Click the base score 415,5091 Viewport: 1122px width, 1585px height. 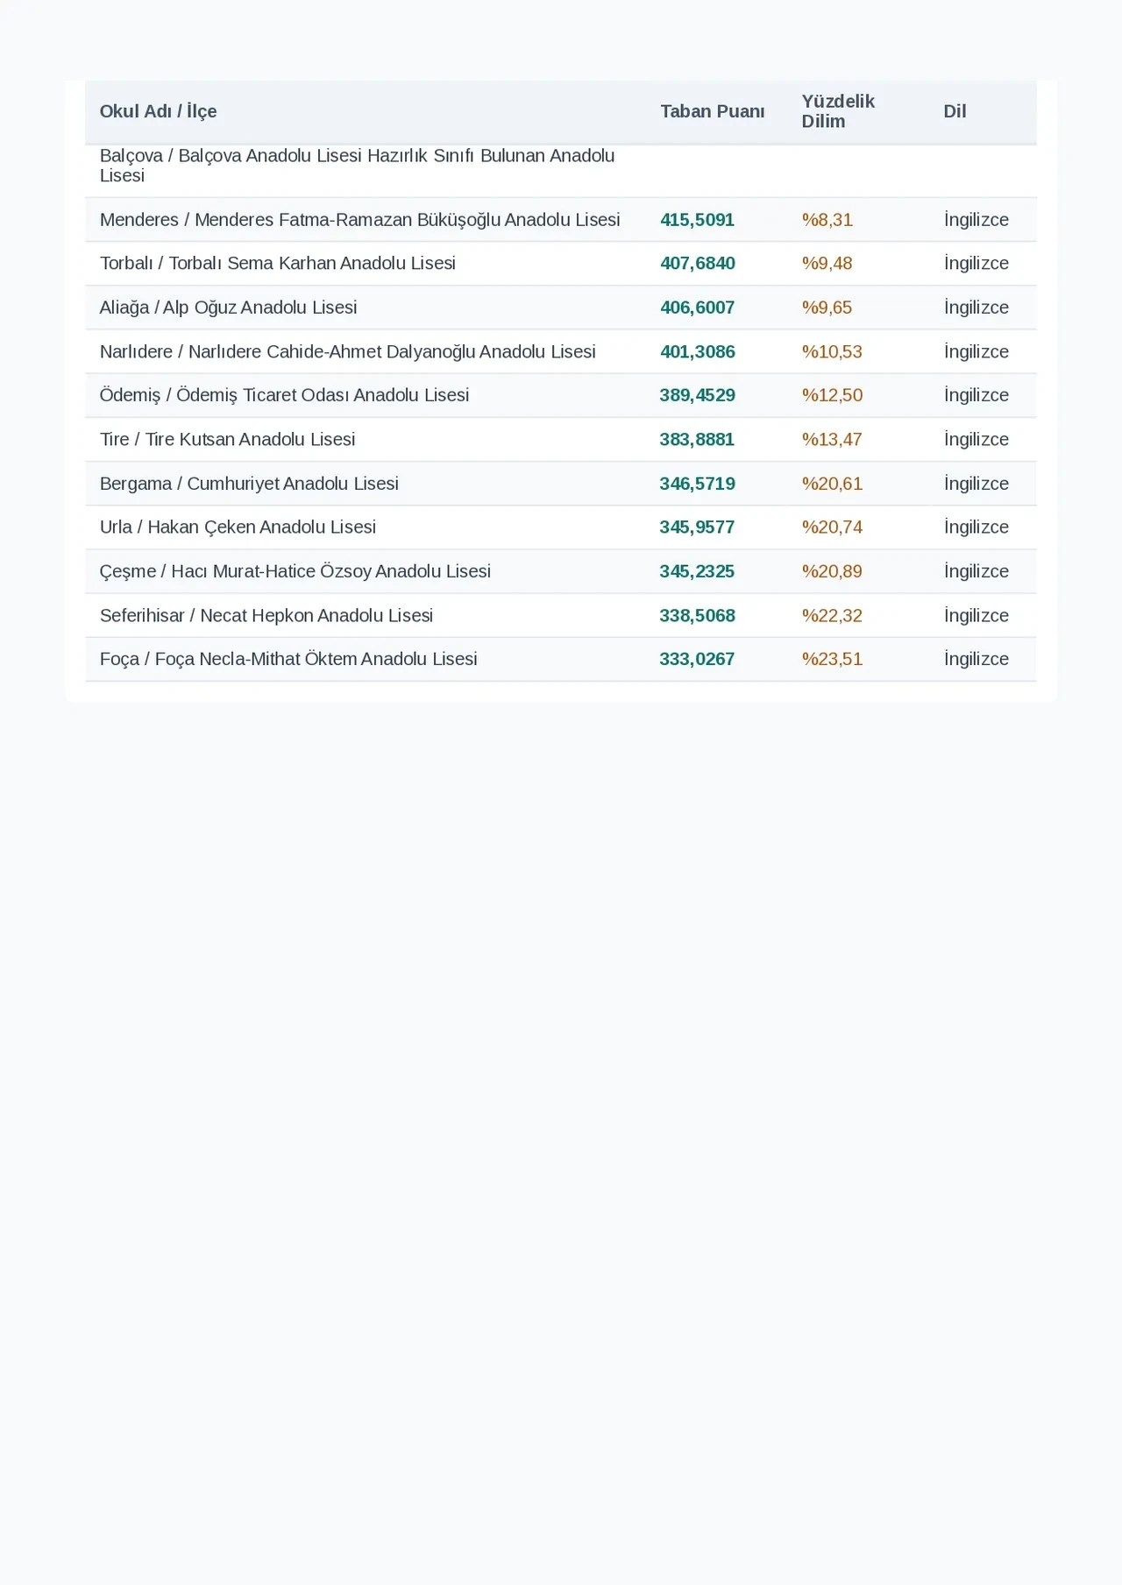coord(697,220)
